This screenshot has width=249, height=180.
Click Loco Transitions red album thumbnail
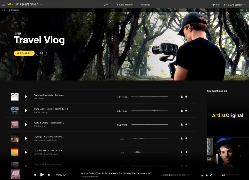(15, 152)
